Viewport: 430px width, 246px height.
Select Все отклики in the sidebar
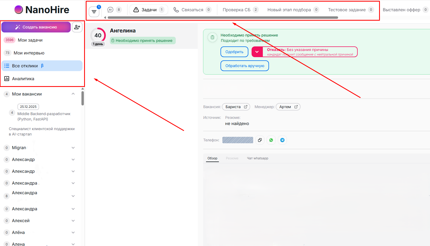point(42,66)
